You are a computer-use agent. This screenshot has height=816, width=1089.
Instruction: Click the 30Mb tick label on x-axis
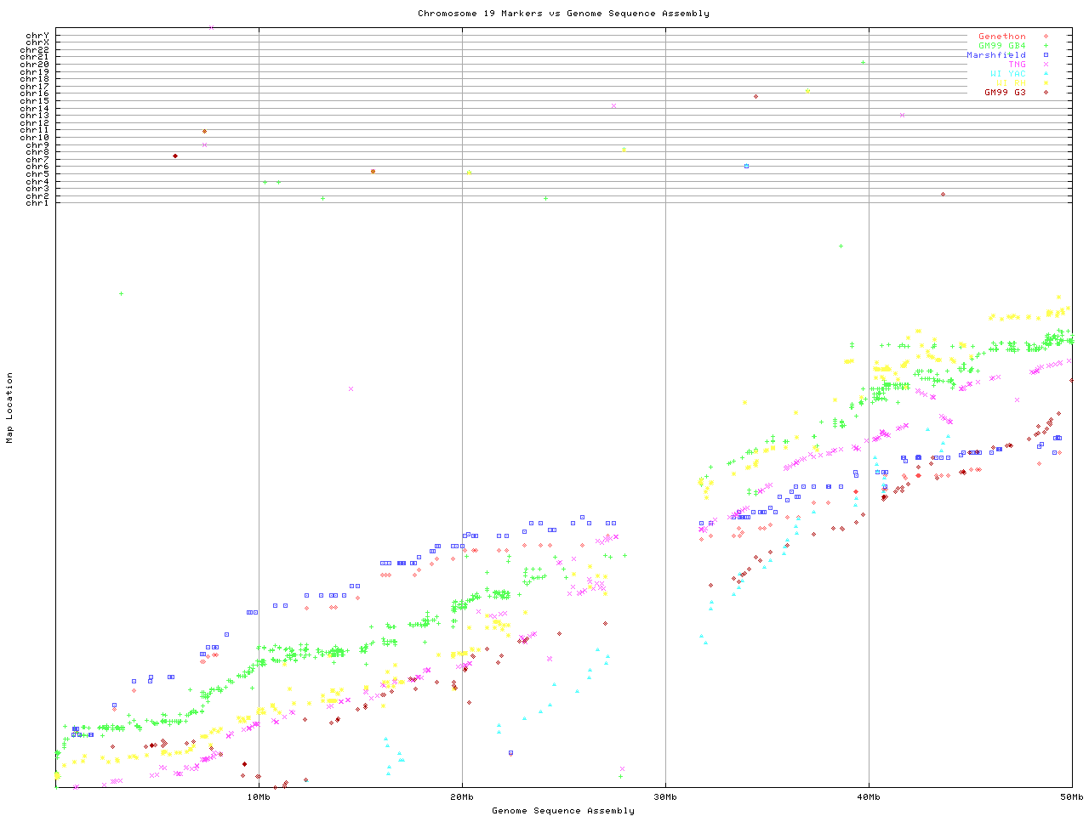pos(665,797)
